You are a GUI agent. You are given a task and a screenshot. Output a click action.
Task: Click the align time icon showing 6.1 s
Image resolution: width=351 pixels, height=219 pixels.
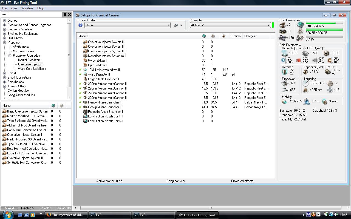pyautogui.click(x=307, y=102)
